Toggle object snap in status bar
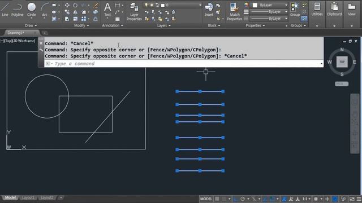Image resolution: width=362 pixels, height=203 pixels. pyautogui.click(x=272, y=199)
